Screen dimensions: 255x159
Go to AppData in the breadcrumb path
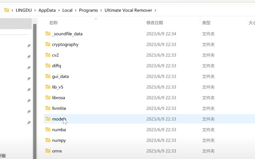(x=47, y=10)
